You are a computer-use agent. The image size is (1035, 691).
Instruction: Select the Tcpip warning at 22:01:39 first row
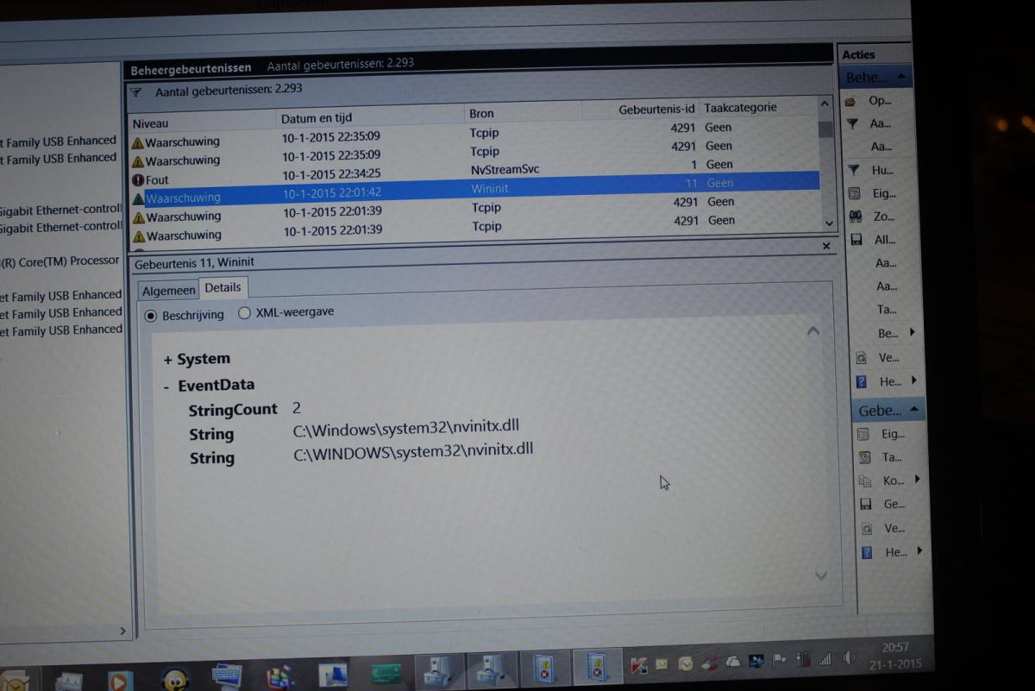click(x=474, y=210)
